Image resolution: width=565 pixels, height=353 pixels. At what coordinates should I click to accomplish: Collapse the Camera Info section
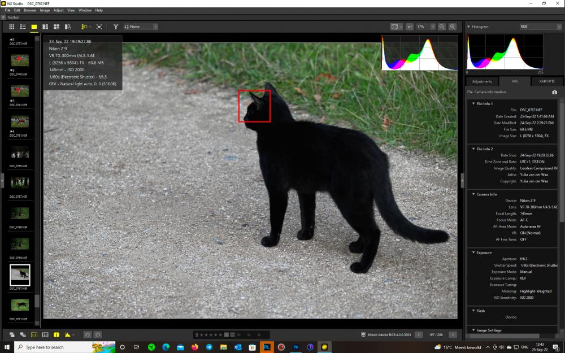pos(473,194)
